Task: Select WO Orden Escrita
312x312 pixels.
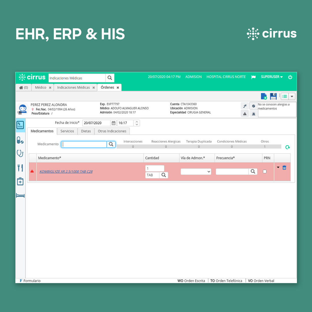Action: (x=191, y=281)
